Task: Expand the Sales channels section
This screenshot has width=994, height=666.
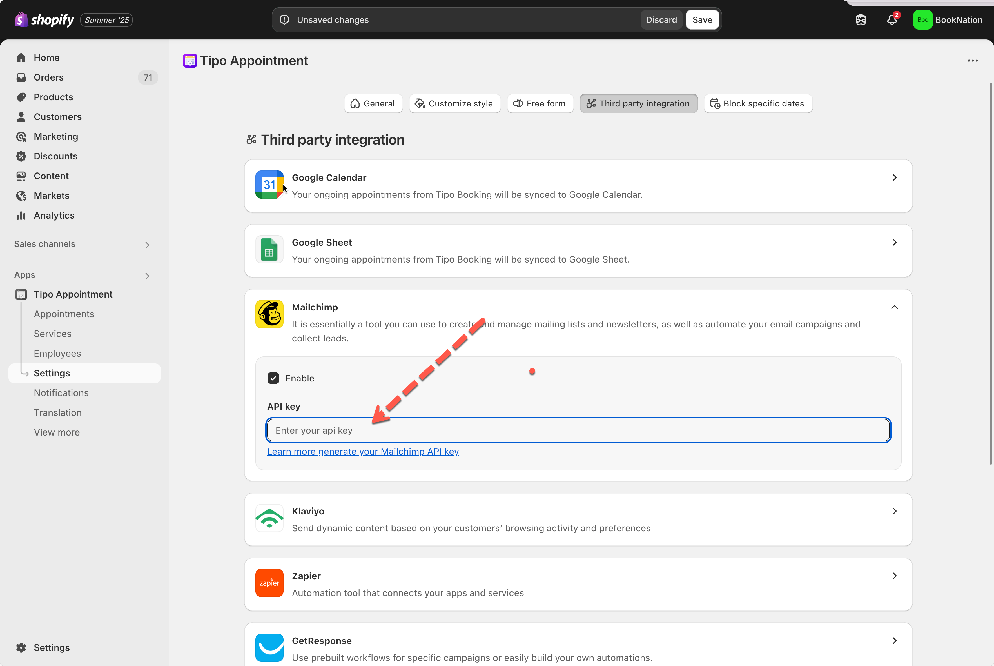Action: [147, 245]
